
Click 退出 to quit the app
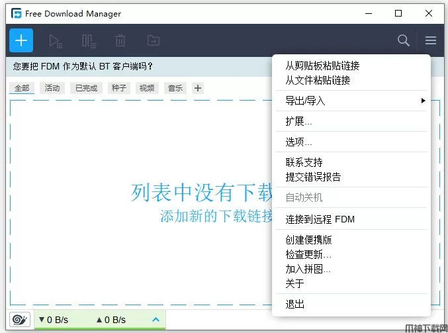coord(294,304)
